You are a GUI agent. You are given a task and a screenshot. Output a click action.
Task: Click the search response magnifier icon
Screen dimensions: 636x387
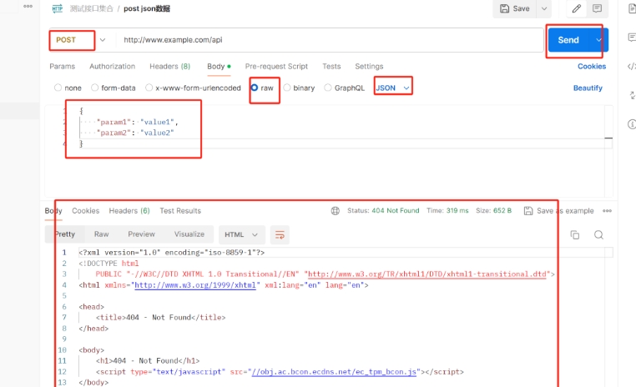pyautogui.click(x=598, y=235)
